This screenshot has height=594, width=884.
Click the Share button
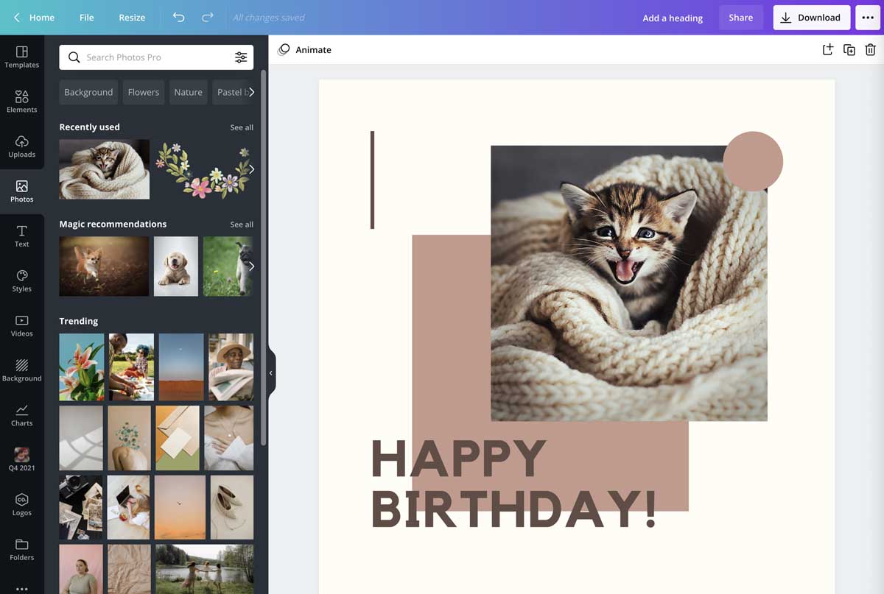(x=740, y=18)
